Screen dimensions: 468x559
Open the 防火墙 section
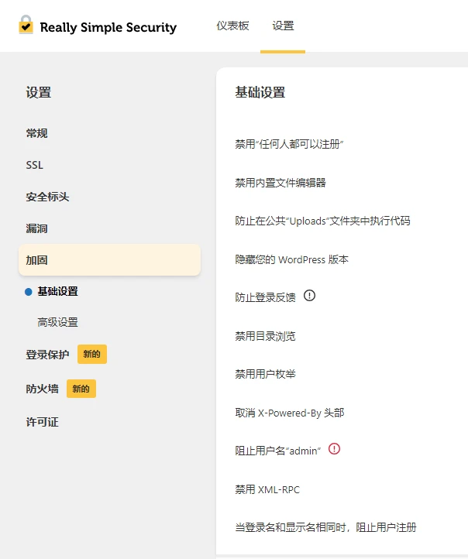[42, 389]
